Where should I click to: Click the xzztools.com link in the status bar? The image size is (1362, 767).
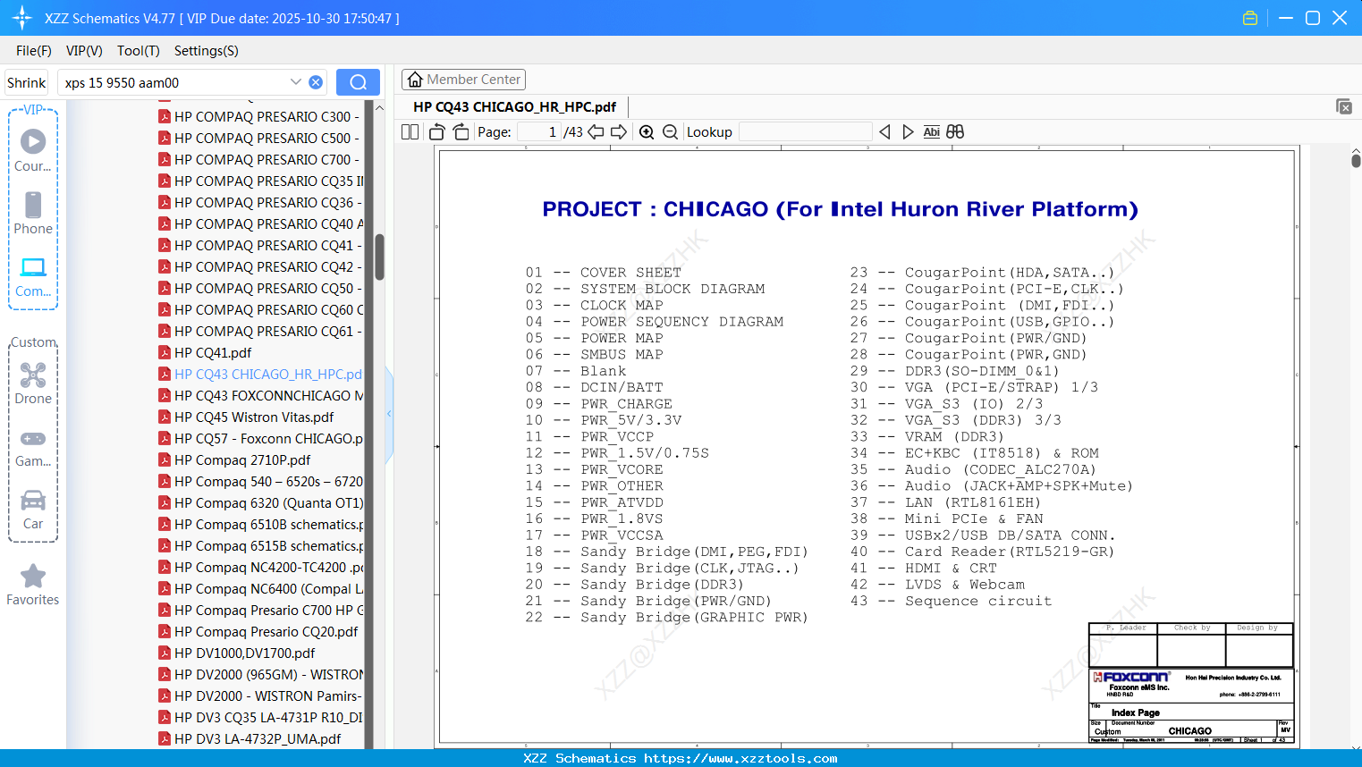740,758
